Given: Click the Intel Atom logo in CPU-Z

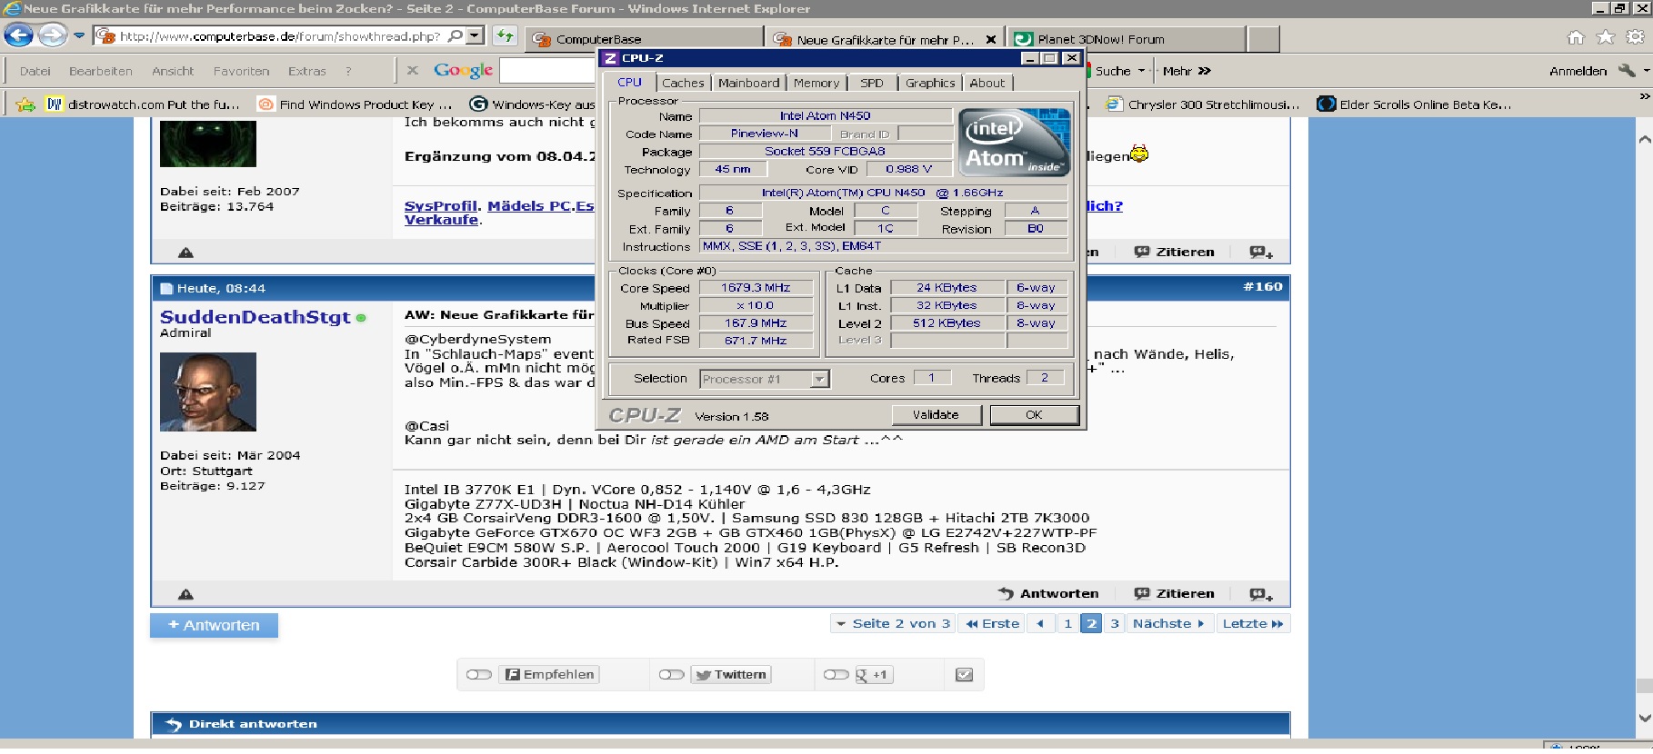Looking at the screenshot, I should (1014, 143).
